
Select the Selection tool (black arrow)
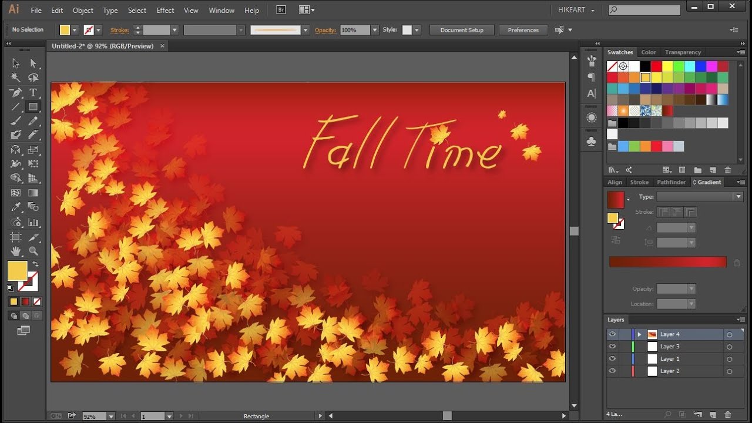tap(16, 63)
